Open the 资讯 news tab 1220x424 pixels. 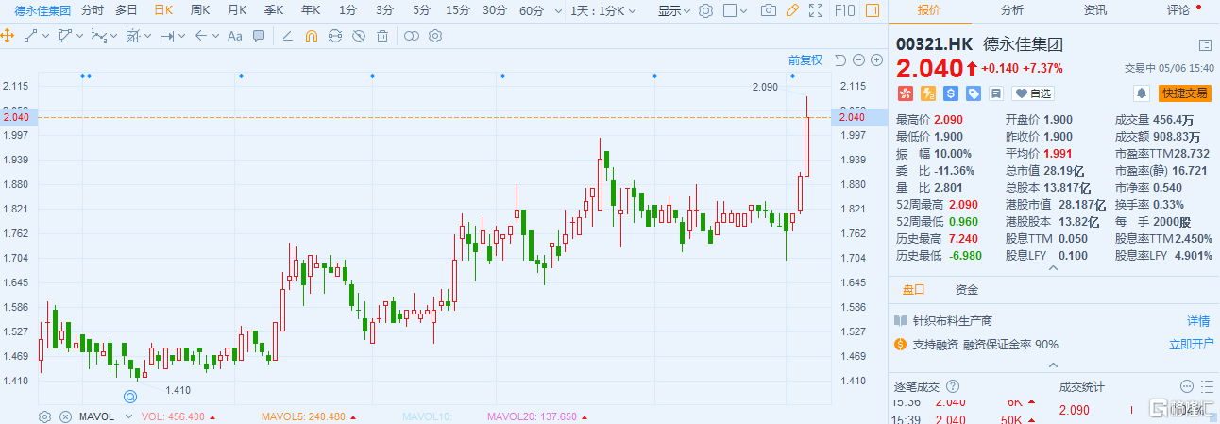1095,9
